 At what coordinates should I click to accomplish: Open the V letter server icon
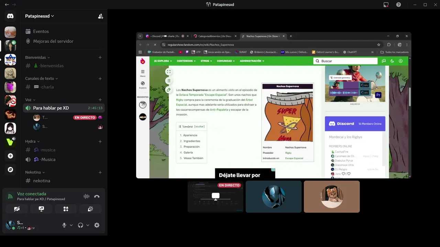pyautogui.click(x=10, y=142)
